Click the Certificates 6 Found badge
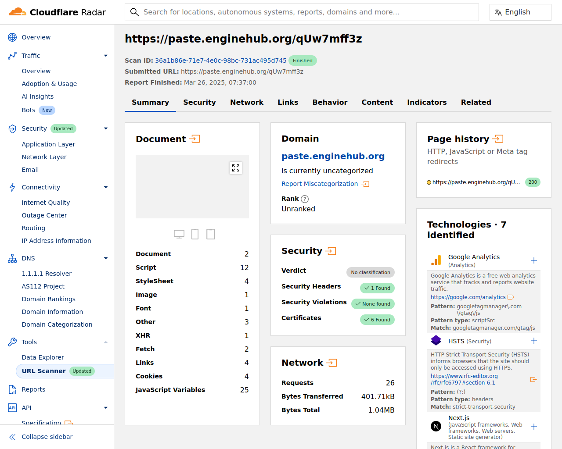 pyautogui.click(x=377, y=320)
